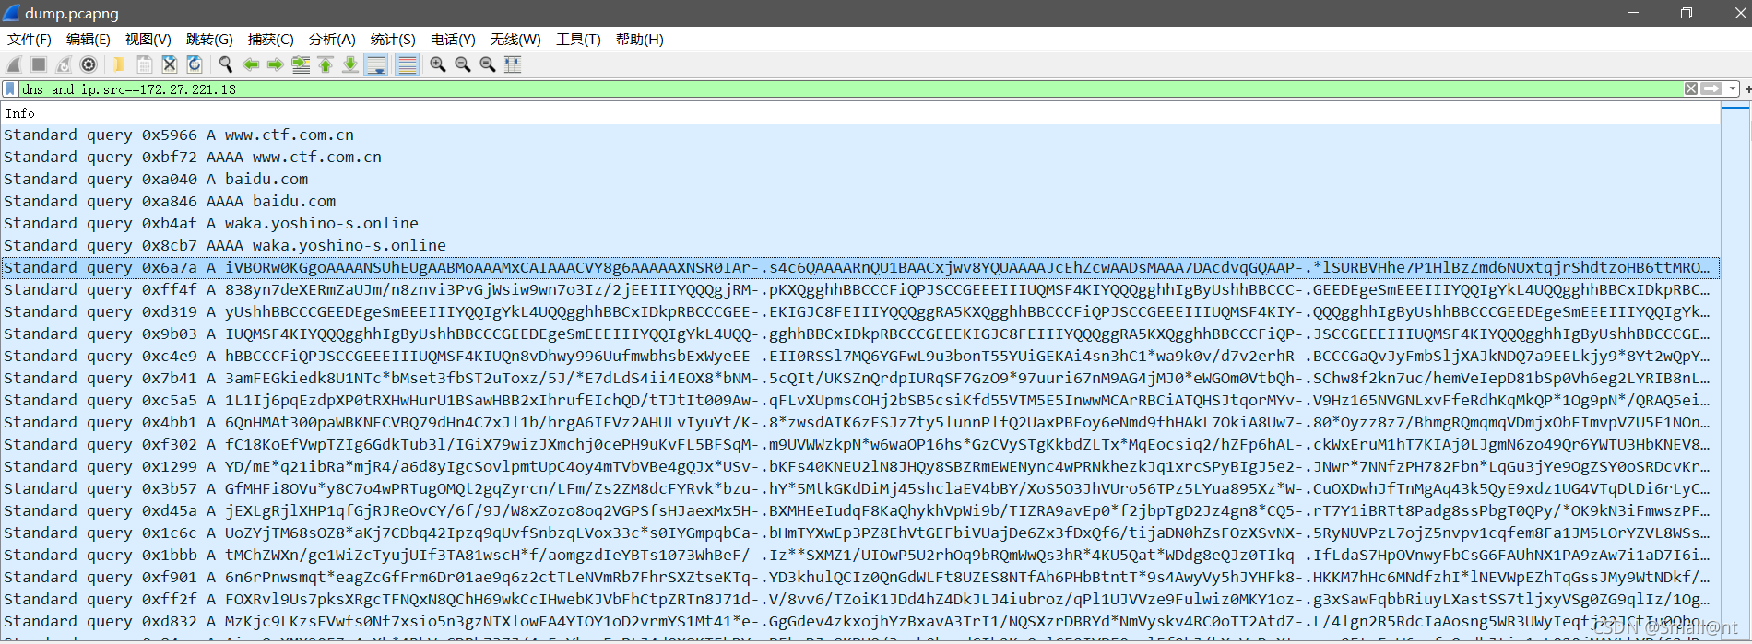Jump to the first packet icon

pyautogui.click(x=326, y=64)
